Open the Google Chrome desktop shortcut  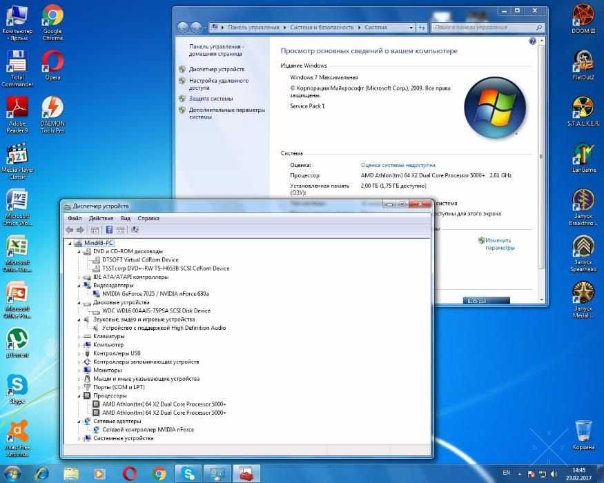click(52, 22)
